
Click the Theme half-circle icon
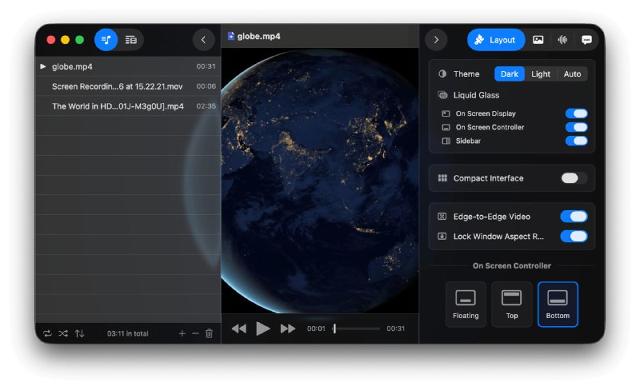pyautogui.click(x=442, y=74)
